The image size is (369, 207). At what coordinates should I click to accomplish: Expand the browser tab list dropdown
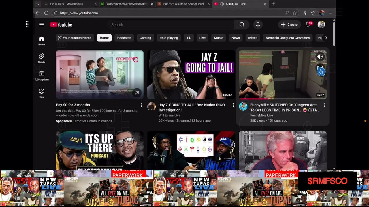(x=38, y=4)
